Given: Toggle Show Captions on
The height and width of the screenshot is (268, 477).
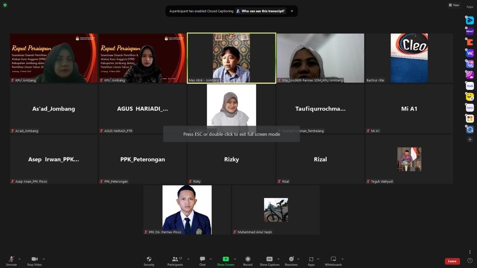Looking at the screenshot, I should pos(270,260).
